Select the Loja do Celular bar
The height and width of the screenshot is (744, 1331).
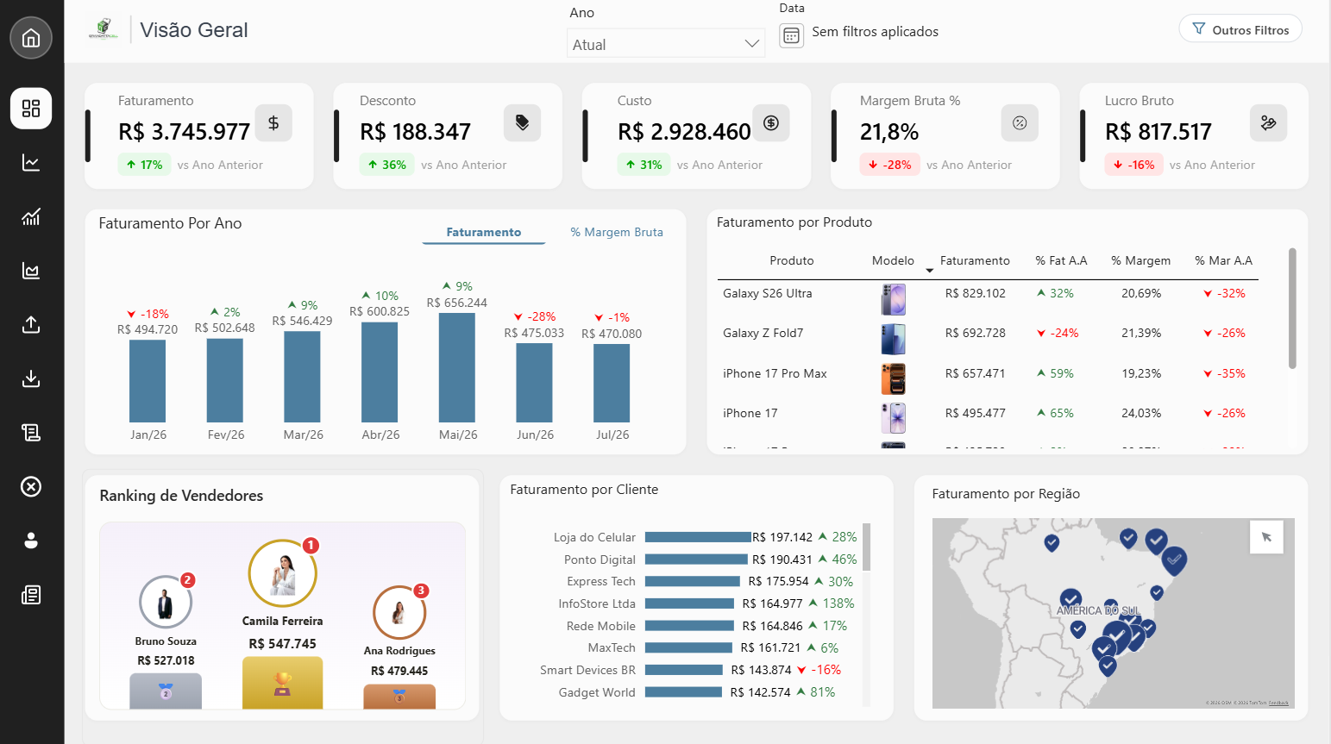pyautogui.click(x=698, y=537)
